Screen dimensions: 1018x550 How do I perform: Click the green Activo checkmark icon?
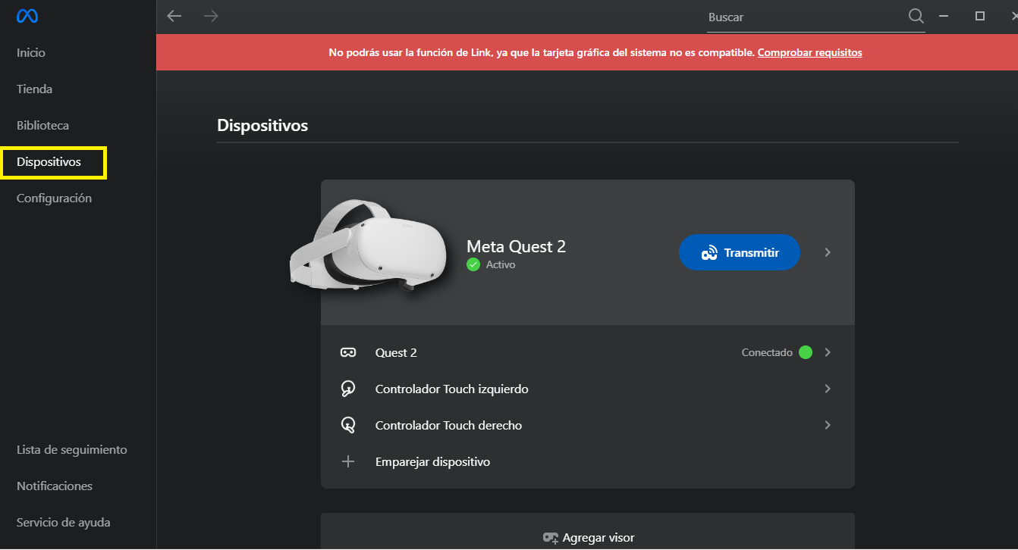473,264
